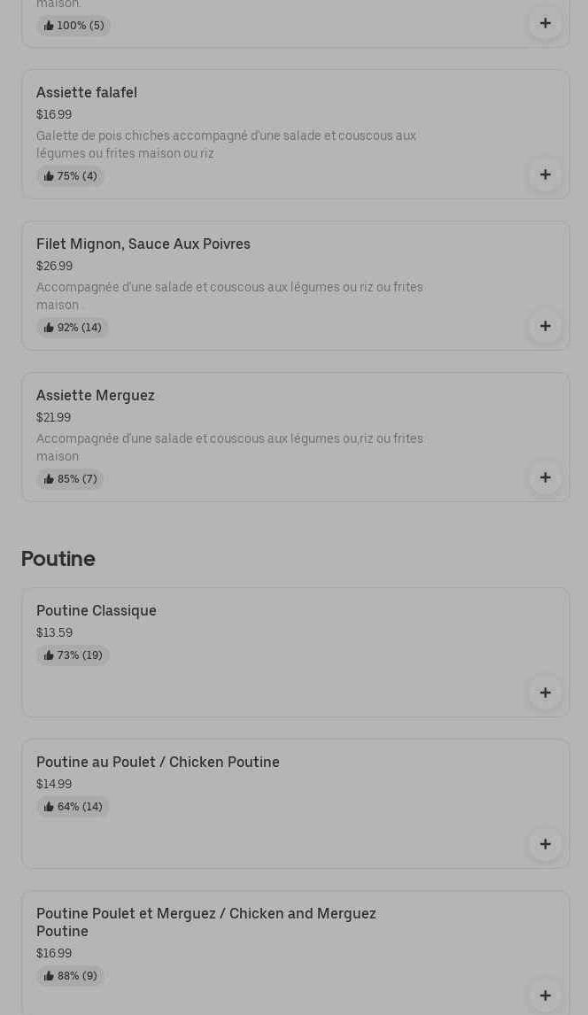Add Filet Mignon, Sauce Aux Poivres to cart
The height and width of the screenshot is (1015, 588).
point(545,326)
